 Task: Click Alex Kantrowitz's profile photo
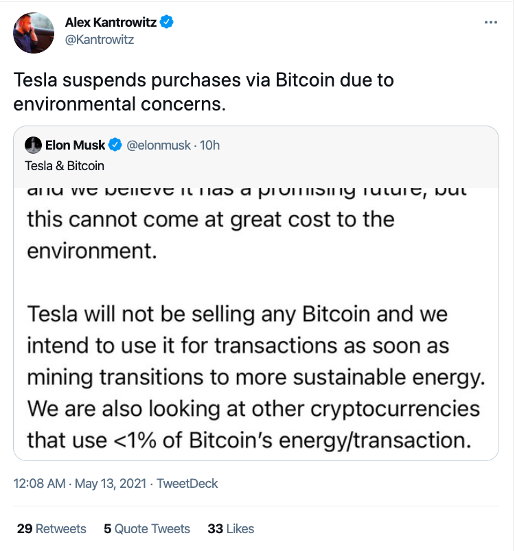(x=34, y=32)
